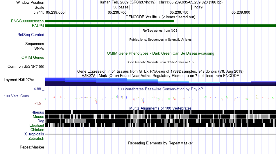Image resolution: width=276 pixels, height=154 pixels.
Task: Click the H3K27Ac Mark ENCODE title
Action: pyautogui.click(x=160, y=76)
